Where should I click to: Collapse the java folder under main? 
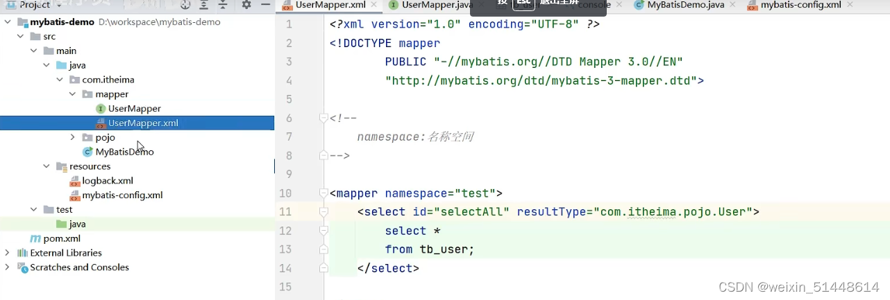tap(47, 65)
